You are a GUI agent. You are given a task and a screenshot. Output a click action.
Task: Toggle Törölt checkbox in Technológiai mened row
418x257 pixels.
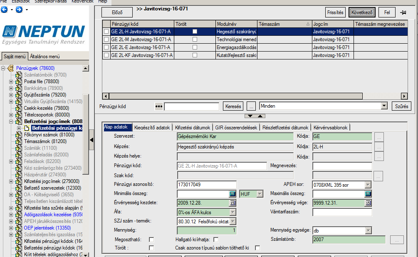[x=195, y=40]
